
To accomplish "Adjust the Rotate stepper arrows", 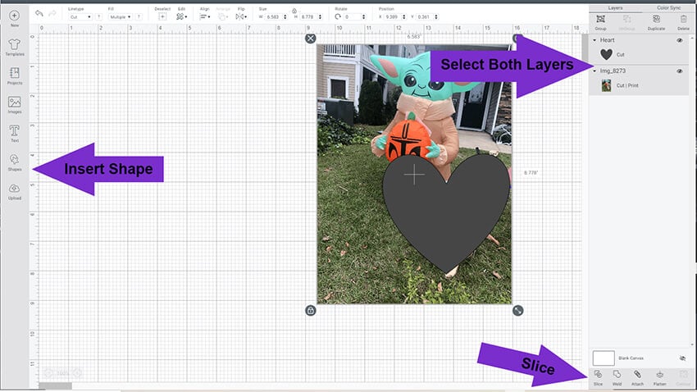I will (363, 17).
